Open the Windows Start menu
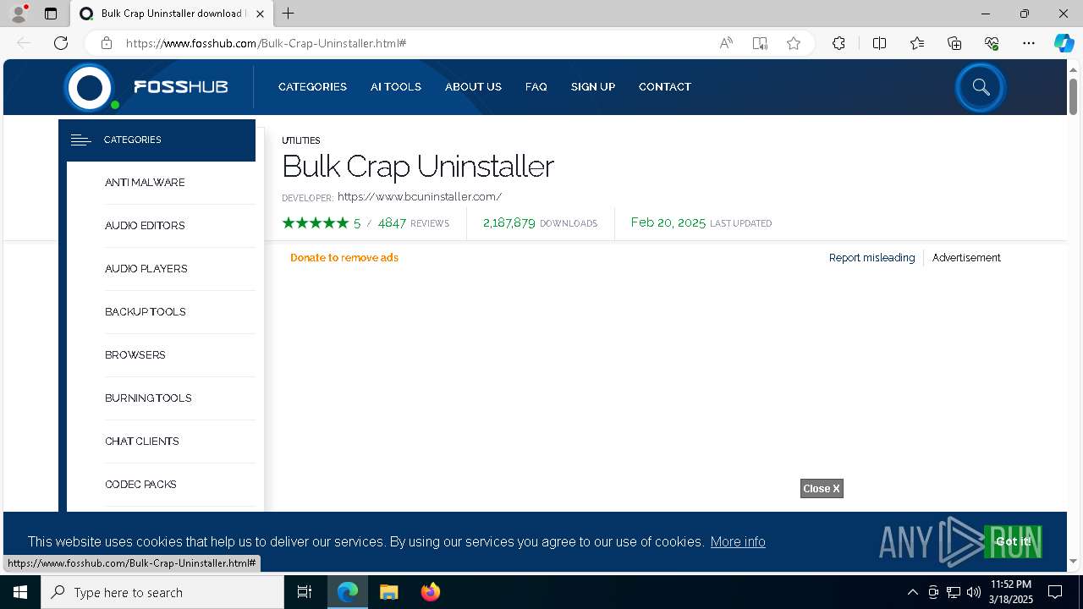Viewport: 1083px width, 609px height. (x=20, y=592)
